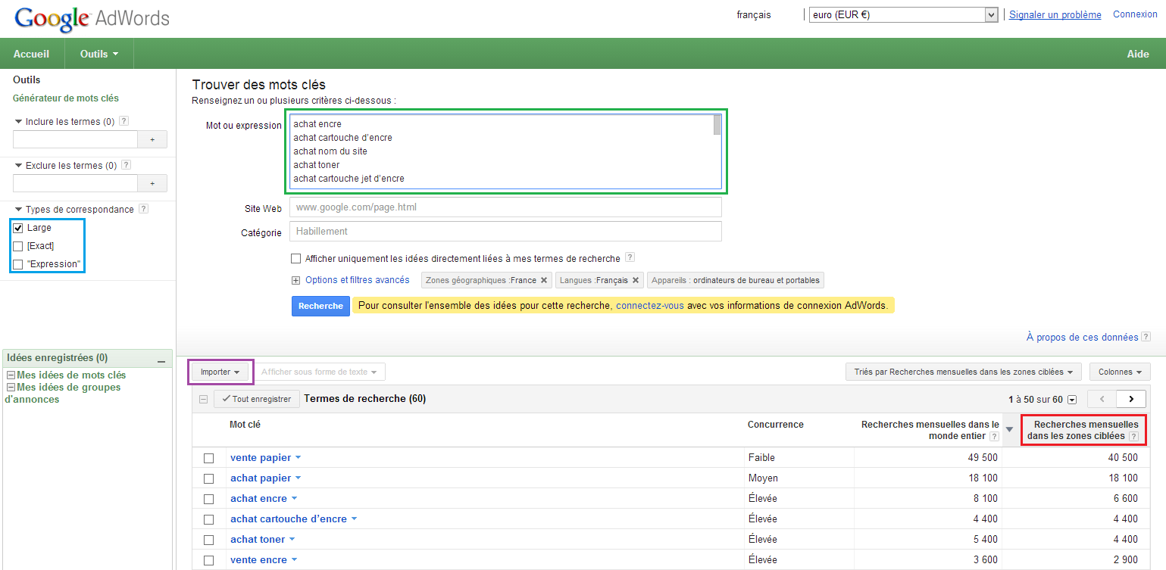Open help icon next to Exclure les termes

(126, 165)
